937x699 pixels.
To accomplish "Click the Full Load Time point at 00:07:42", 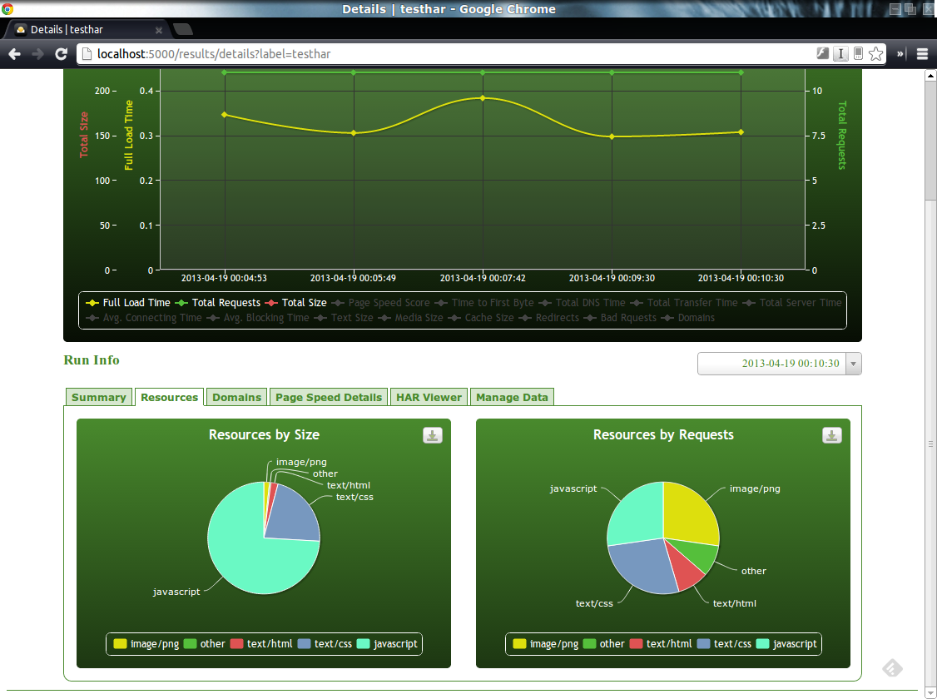I will [483, 98].
